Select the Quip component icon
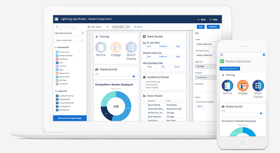Image resolution: width=280 pixels, height=153 pixels. click(x=57, y=70)
